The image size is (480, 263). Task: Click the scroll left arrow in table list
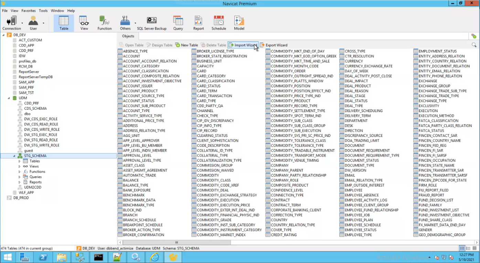pos(120,242)
